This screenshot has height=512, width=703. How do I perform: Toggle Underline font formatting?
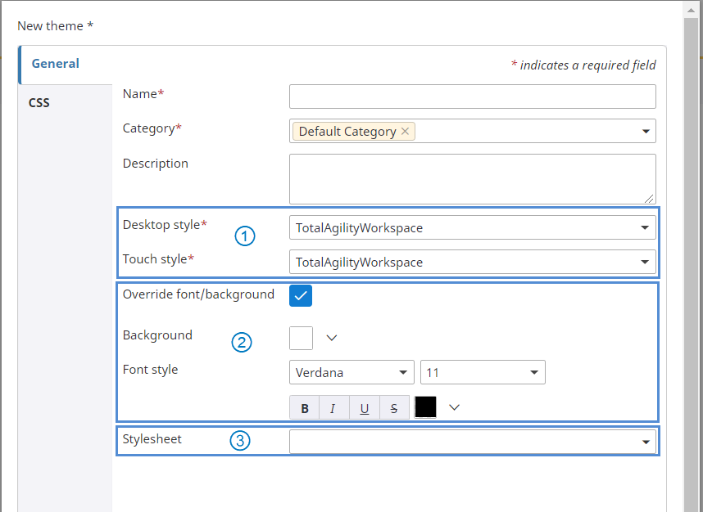coord(364,408)
